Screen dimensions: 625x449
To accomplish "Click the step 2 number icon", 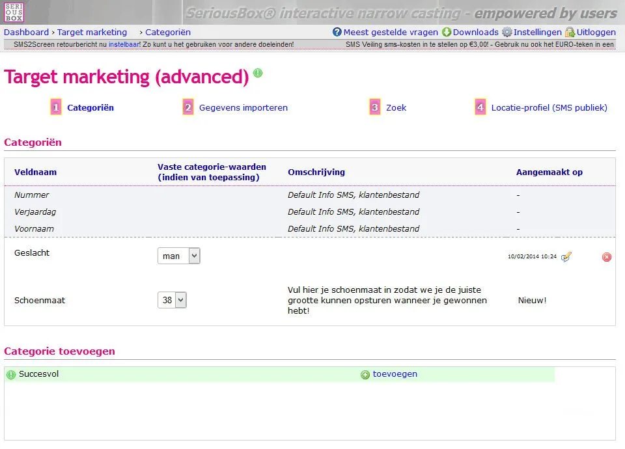I will (x=188, y=107).
